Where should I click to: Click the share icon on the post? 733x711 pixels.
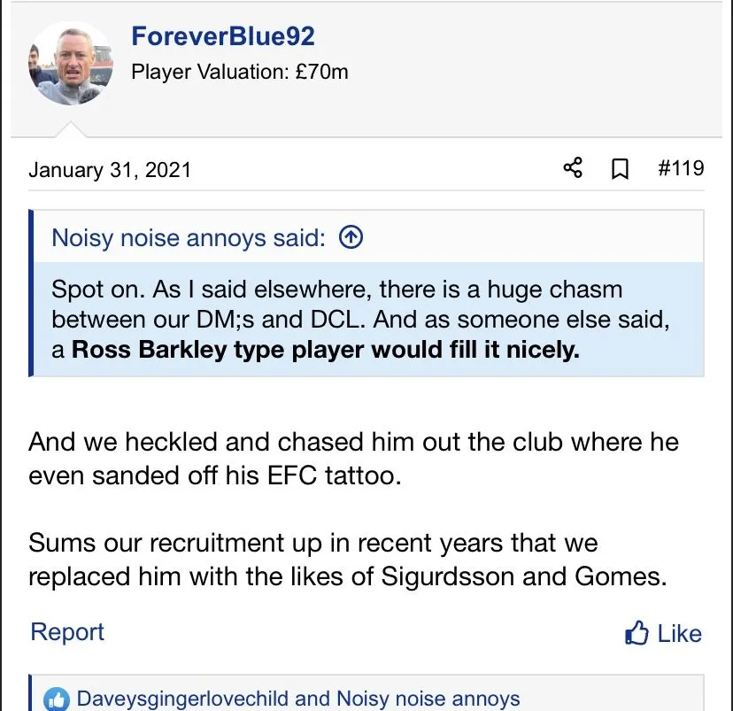pos(573,168)
